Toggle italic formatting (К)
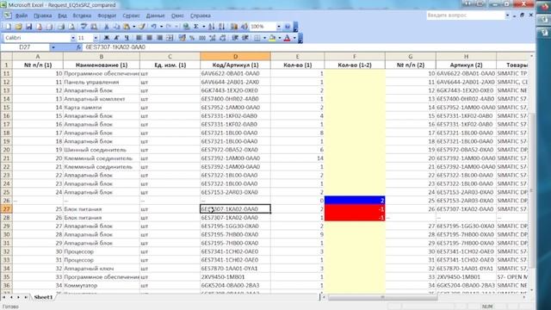Image resolution: width=551 pixels, height=310 pixels. pyautogui.click(x=116, y=38)
